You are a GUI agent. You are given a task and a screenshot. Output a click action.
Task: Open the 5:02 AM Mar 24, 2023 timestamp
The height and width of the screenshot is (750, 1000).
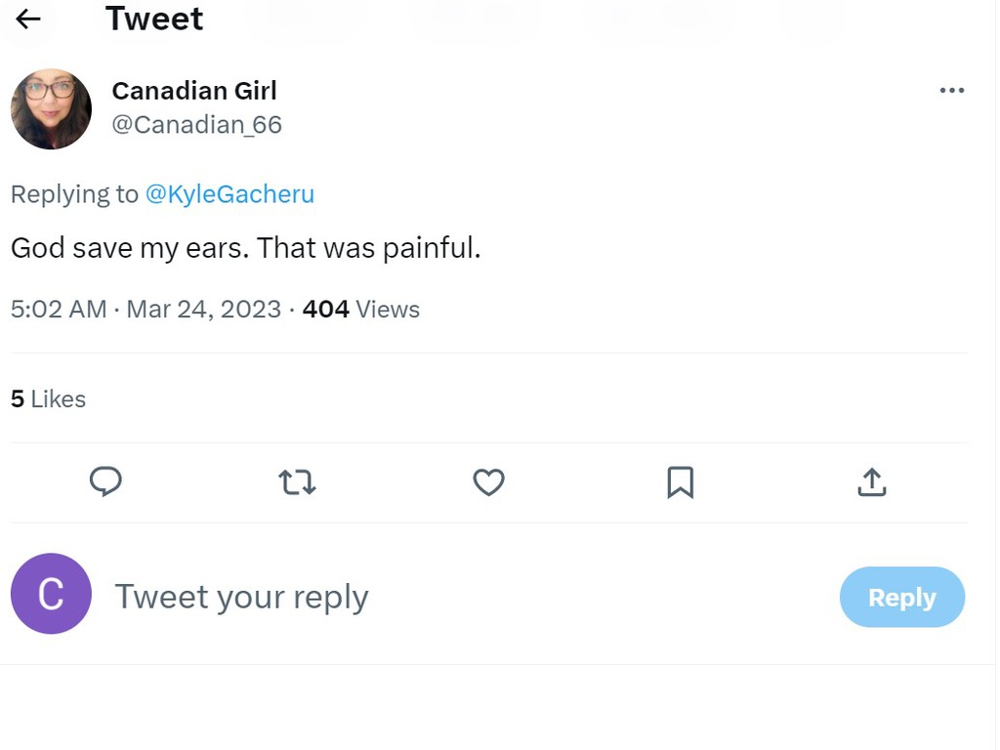pyautogui.click(x=146, y=310)
